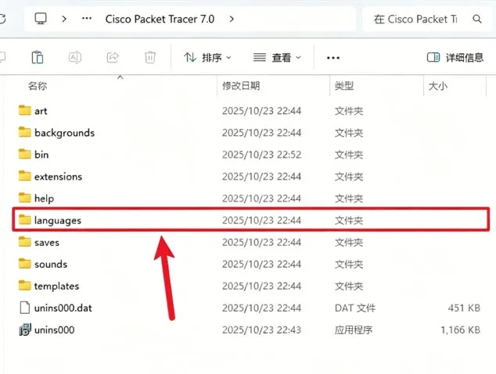Select the languages folder name
The image size is (496, 374).
tap(58, 220)
